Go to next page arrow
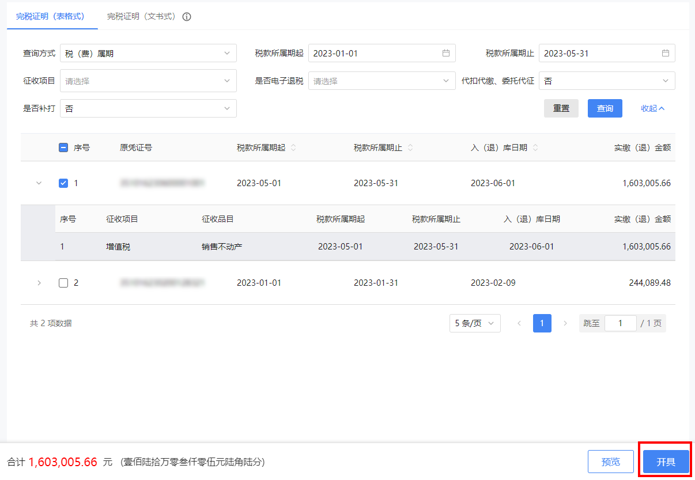The height and width of the screenshot is (480, 695). [565, 323]
